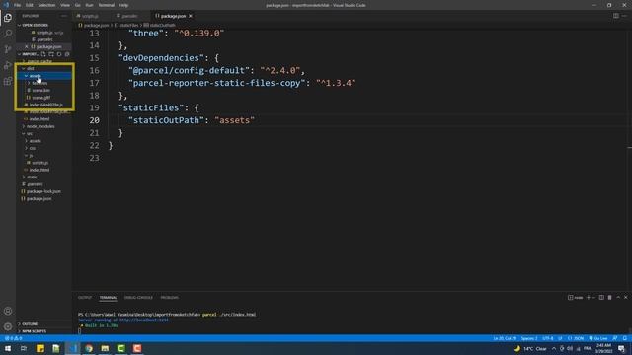Open Windows Start menu
Image resolution: width=632 pixels, height=355 pixels.
point(8,348)
